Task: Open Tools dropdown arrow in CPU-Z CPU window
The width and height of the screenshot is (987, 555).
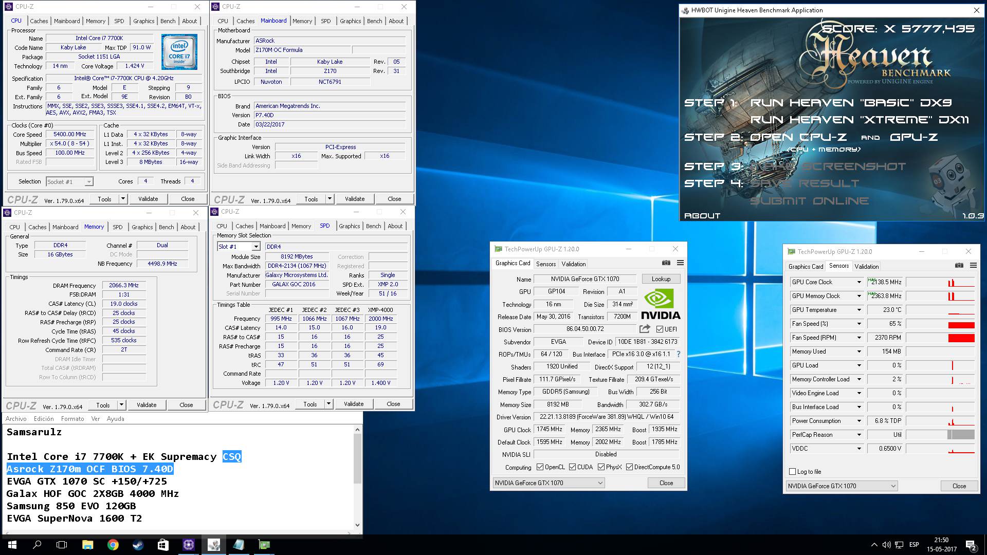Action: 123,199
